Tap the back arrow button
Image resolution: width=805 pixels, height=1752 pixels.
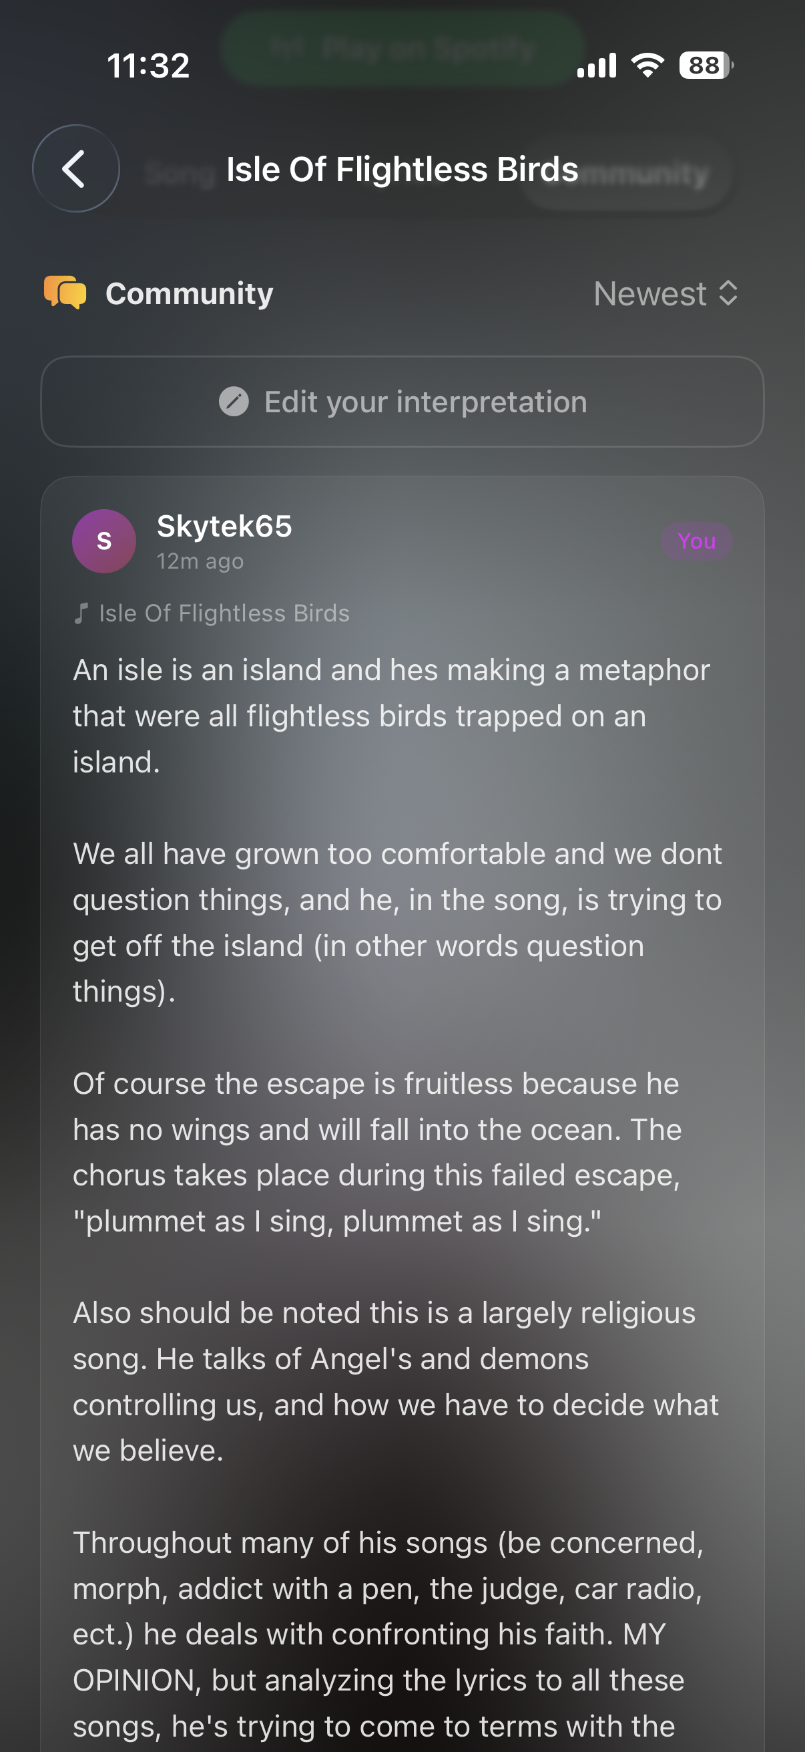coord(75,168)
